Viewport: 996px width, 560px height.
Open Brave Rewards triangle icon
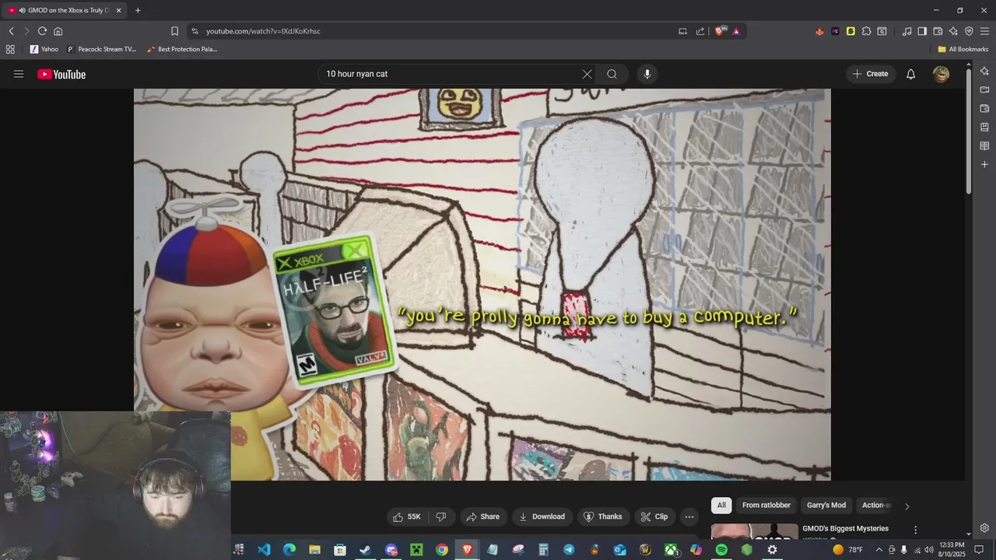[736, 31]
